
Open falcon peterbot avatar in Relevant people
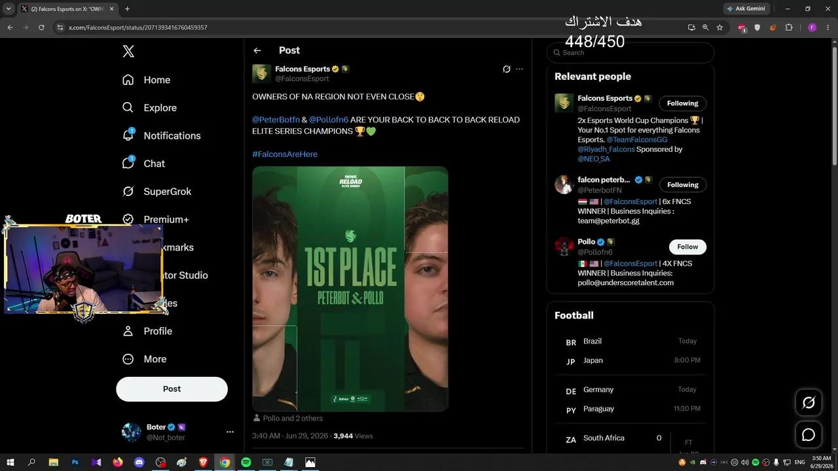pos(564,184)
